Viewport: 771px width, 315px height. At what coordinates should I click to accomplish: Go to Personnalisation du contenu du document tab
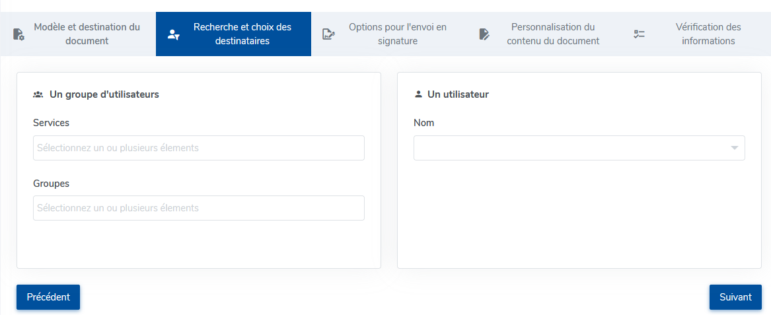[x=545, y=34]
